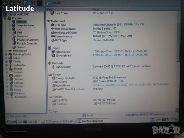The image size is (184, 138).
Task: Click the Devices tree icon
Action: coord(11,79)
